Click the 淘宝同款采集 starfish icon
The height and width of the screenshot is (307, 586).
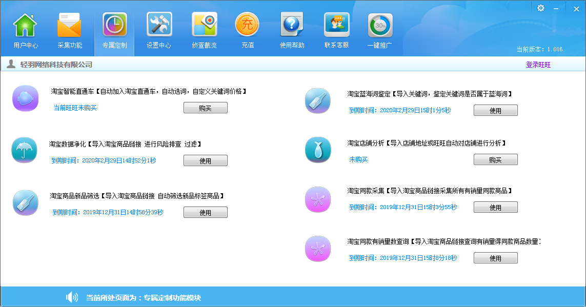(x=318, y=199)
